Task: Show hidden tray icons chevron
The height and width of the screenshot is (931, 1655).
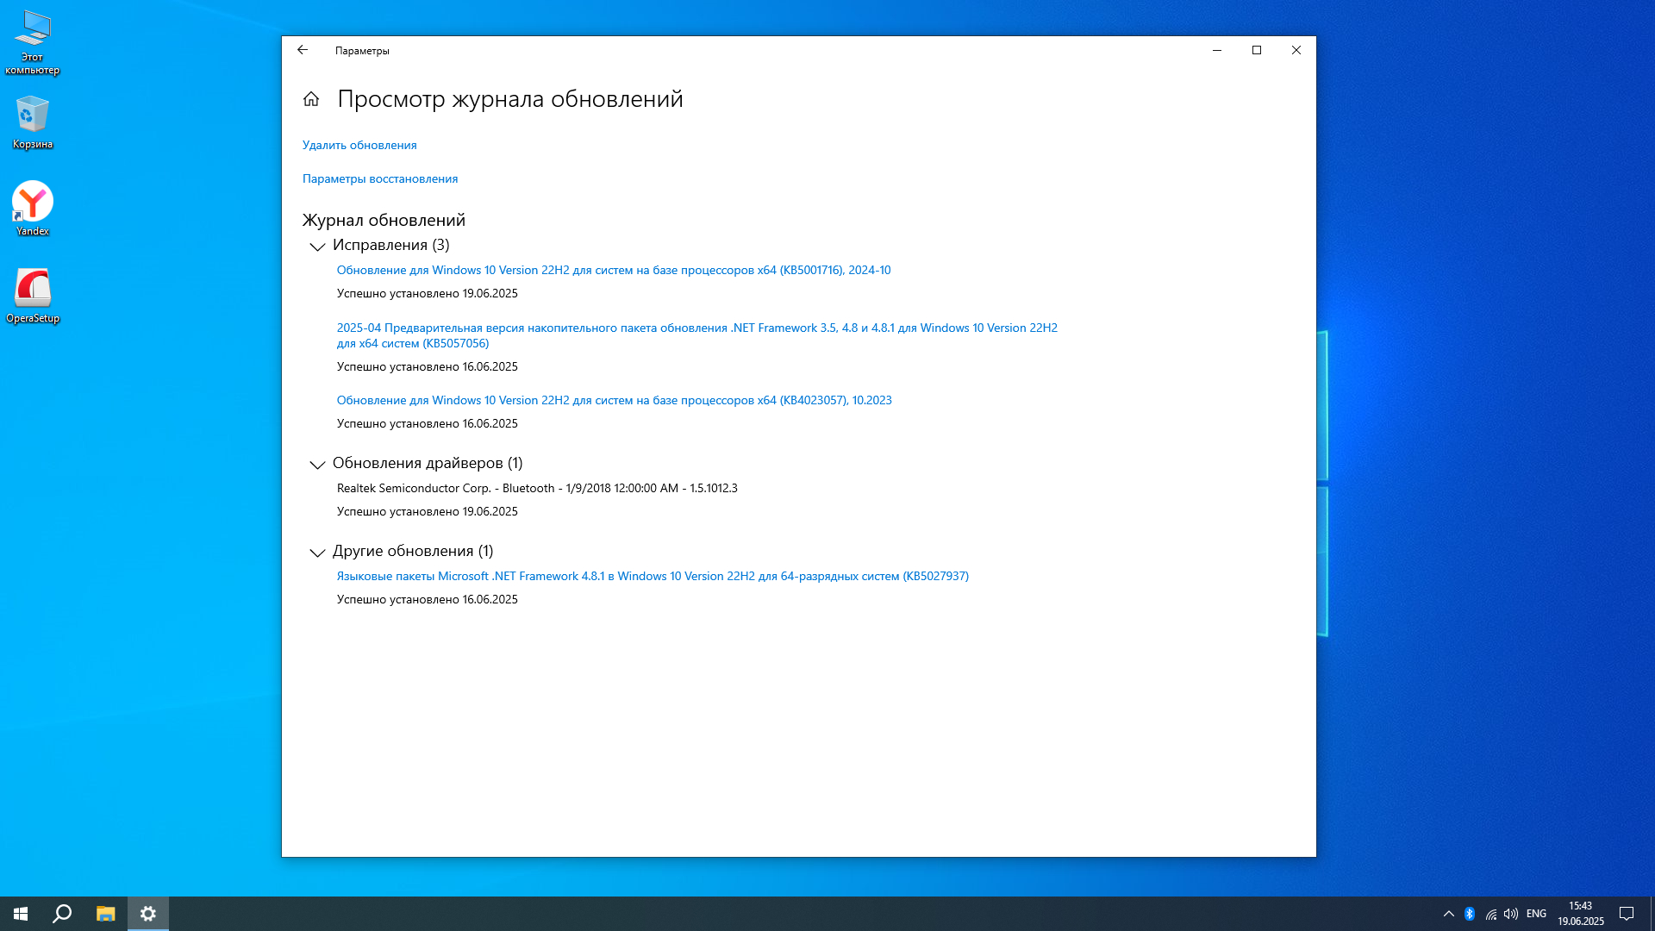Action: [1449, 914]
